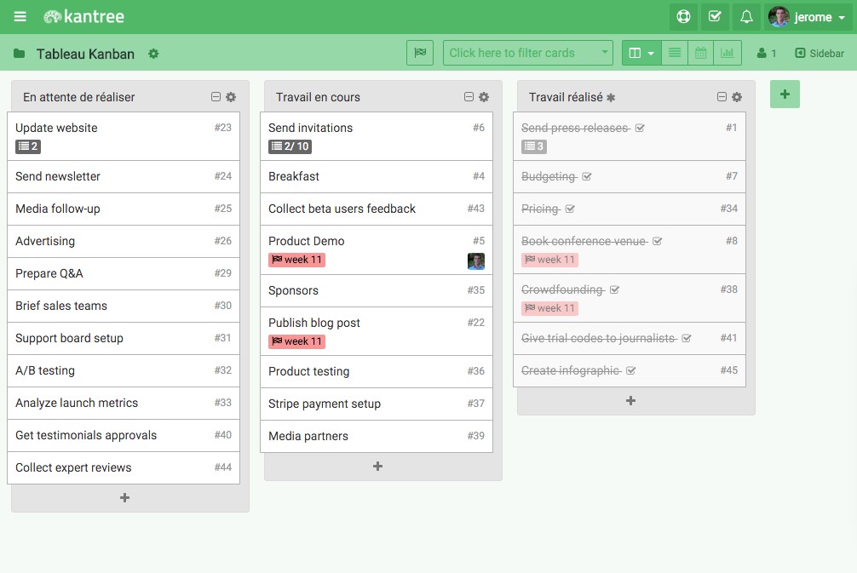This screenshot has width=857, height=573.
Task: Open the Support board setup card
Action: pos(124,338)
